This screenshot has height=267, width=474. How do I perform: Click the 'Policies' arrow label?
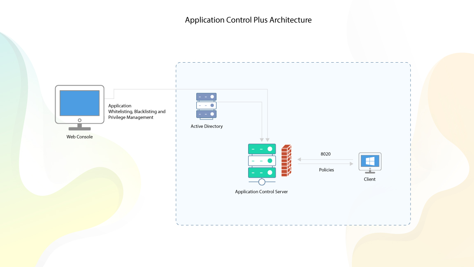point(326,170)
